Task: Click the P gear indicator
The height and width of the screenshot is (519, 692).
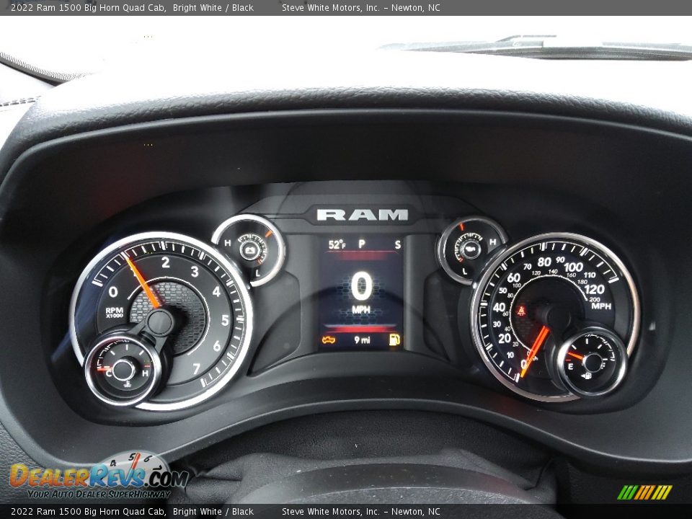Action: point(362,244)
